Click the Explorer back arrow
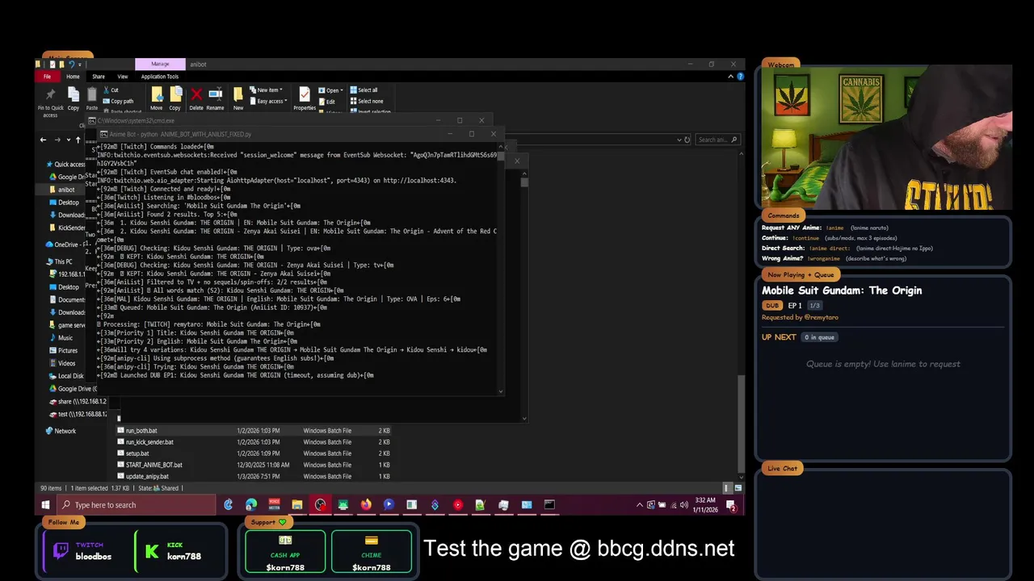 click(43, 140)
